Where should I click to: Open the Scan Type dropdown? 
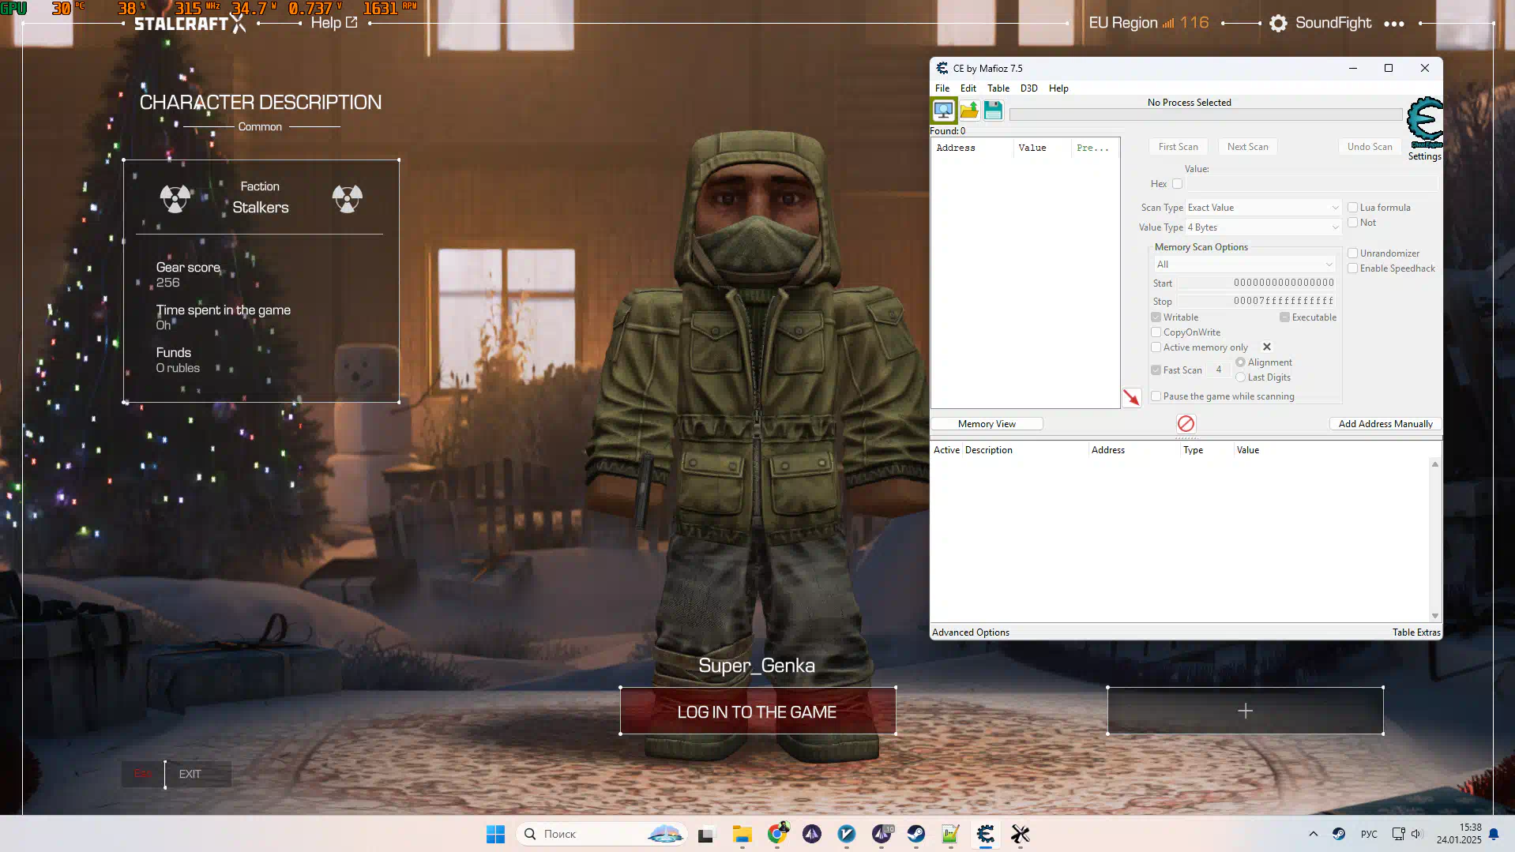[x=1263, y=208]
